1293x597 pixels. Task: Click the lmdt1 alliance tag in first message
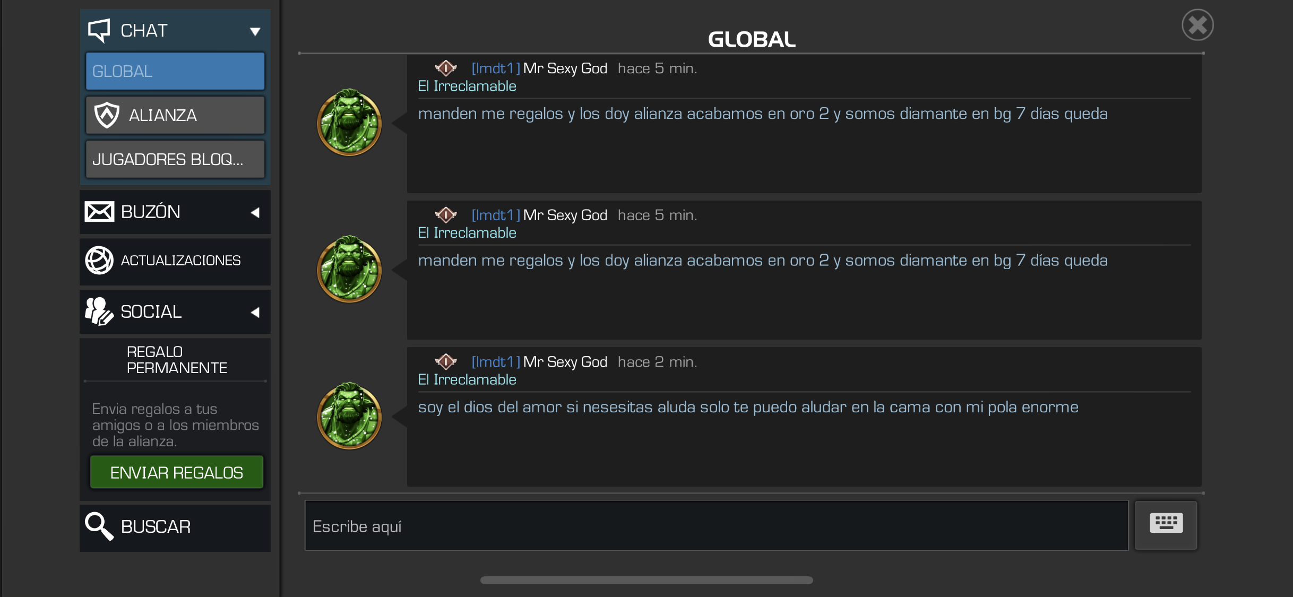[x=496, y=68]
